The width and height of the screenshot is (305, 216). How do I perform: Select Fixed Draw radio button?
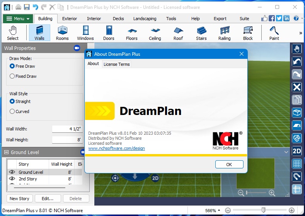pyautogui.click(x=12, y=76)
